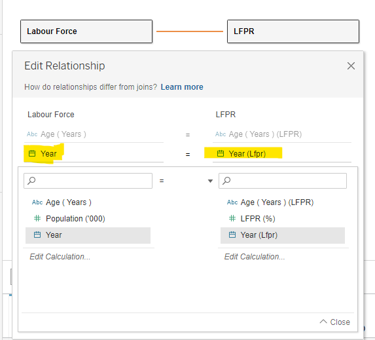This screenshot has height=340, width=375.
Task: Click number icon beside LFPR (%)
Action: (x=232, y=218)
